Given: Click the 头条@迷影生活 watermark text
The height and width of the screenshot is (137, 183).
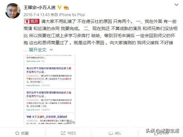Looking at the screenshot, I should (x=162, y=131).
